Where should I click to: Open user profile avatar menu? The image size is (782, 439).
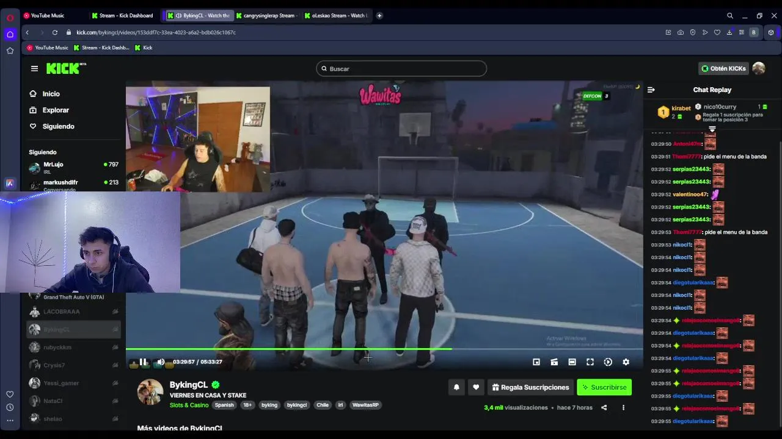pyautogui.click(x=759, y=68)
